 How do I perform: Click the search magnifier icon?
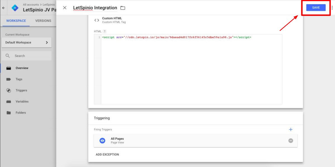tap(8, 56)
